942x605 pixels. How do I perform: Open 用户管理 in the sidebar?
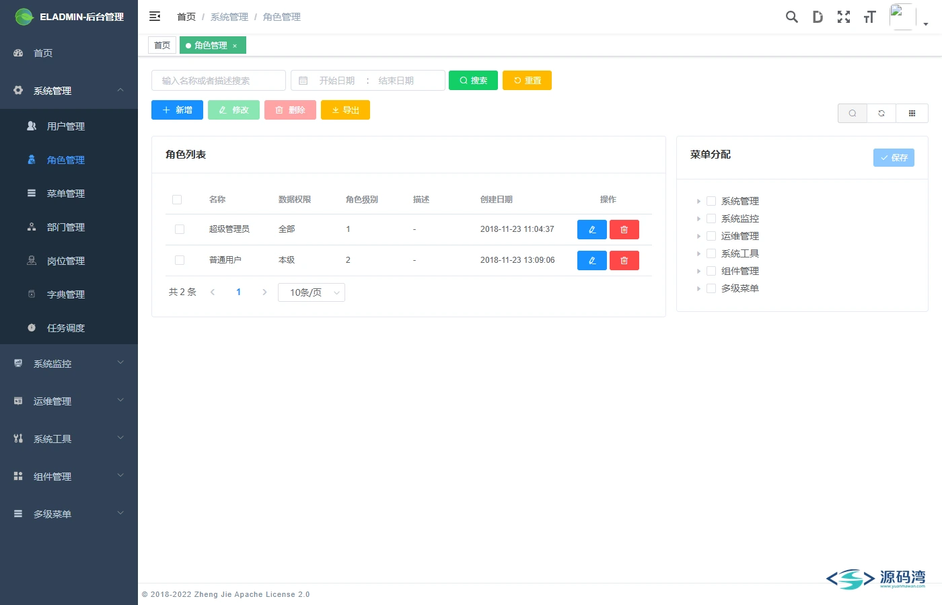69,126
